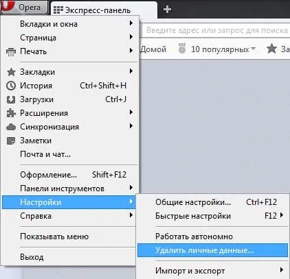This screenshot has width=290, height=279.
Task: Click the Speed Dial grid icon on tab
Action: click(58, 10)
